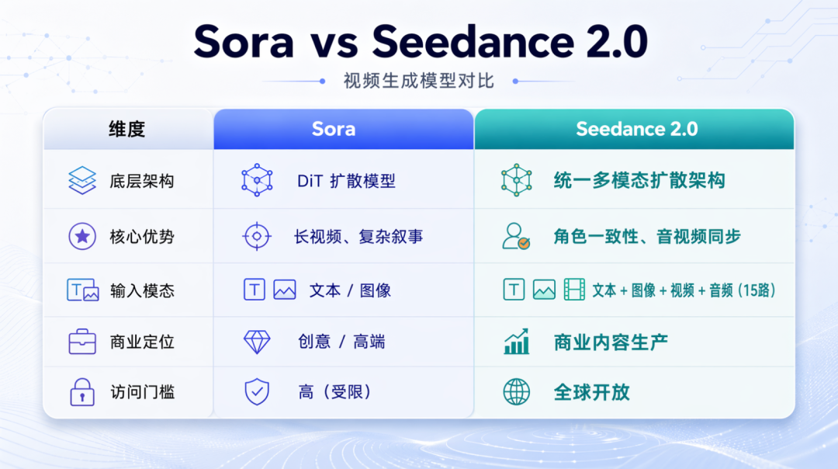
Task: Click the padlock icon beside 访问门槛
Action: click(82, 392)
